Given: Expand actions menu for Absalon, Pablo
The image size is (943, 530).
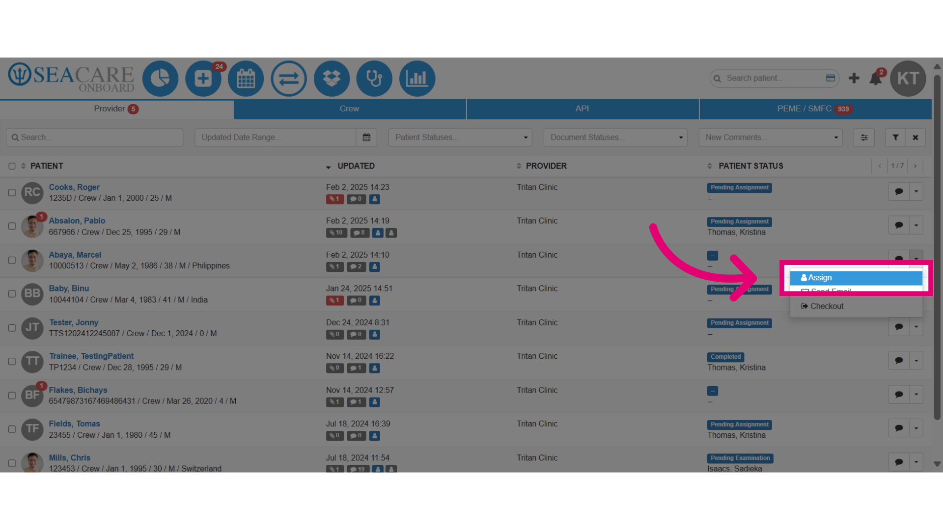Looking at the screenshot, I should pyautogui.click(x=916, y=225).
